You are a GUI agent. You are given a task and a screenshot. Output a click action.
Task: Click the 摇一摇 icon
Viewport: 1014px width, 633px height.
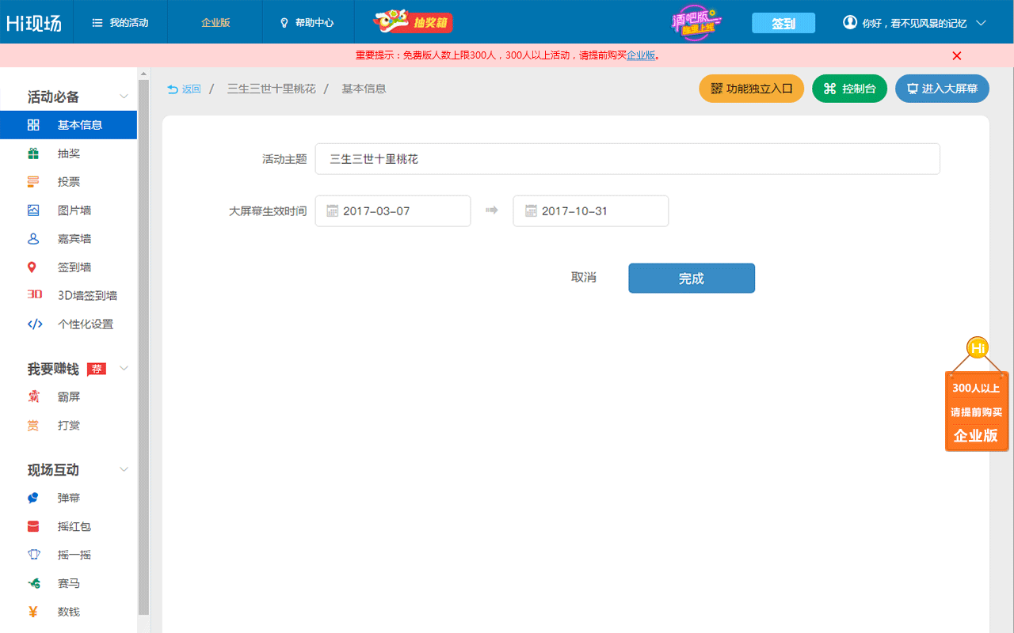click(x=32, y=555)
